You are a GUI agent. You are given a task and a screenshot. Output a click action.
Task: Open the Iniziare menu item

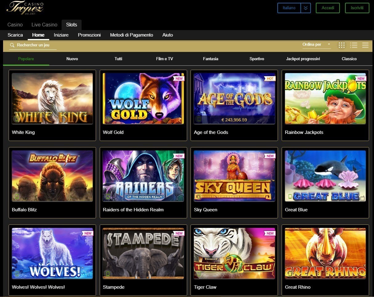[x=61, y=35]
